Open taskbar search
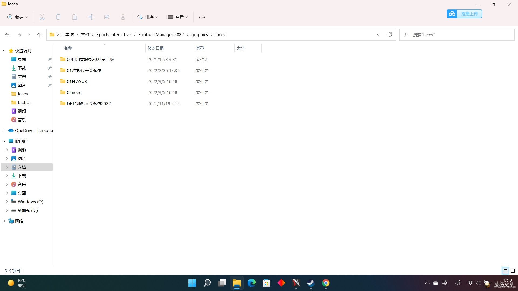 point(207,283)
